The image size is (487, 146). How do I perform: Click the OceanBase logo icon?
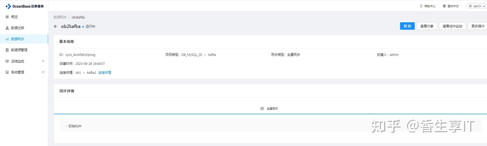point(8,6)
